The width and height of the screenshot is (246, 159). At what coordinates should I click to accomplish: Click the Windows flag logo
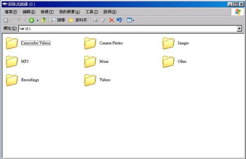tap(237, 12)
